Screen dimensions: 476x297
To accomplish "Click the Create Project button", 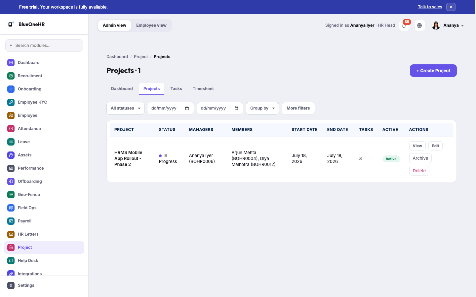I will 433,71.
